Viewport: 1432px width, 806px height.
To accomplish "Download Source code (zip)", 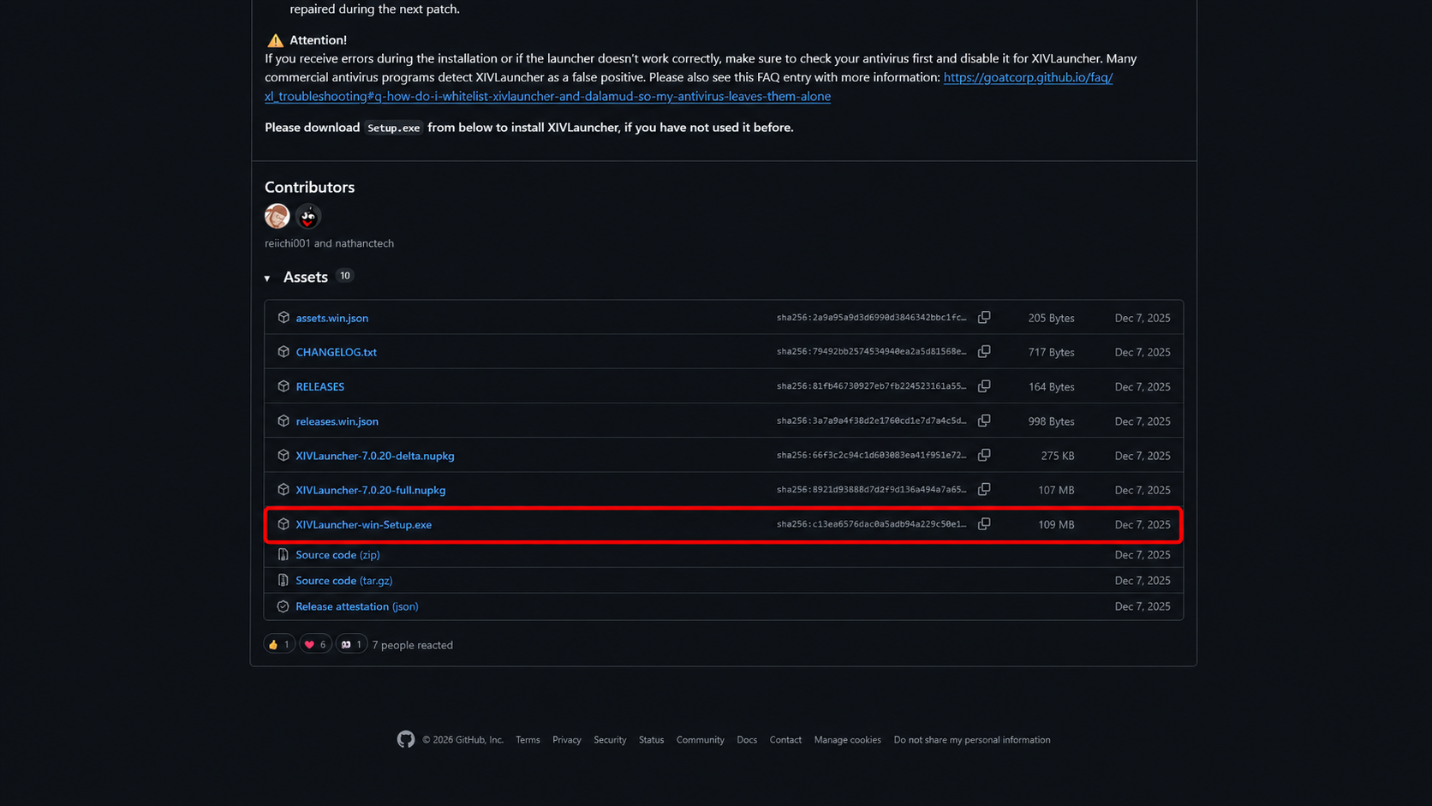I will pyautogui.click(x=337, y=555).
